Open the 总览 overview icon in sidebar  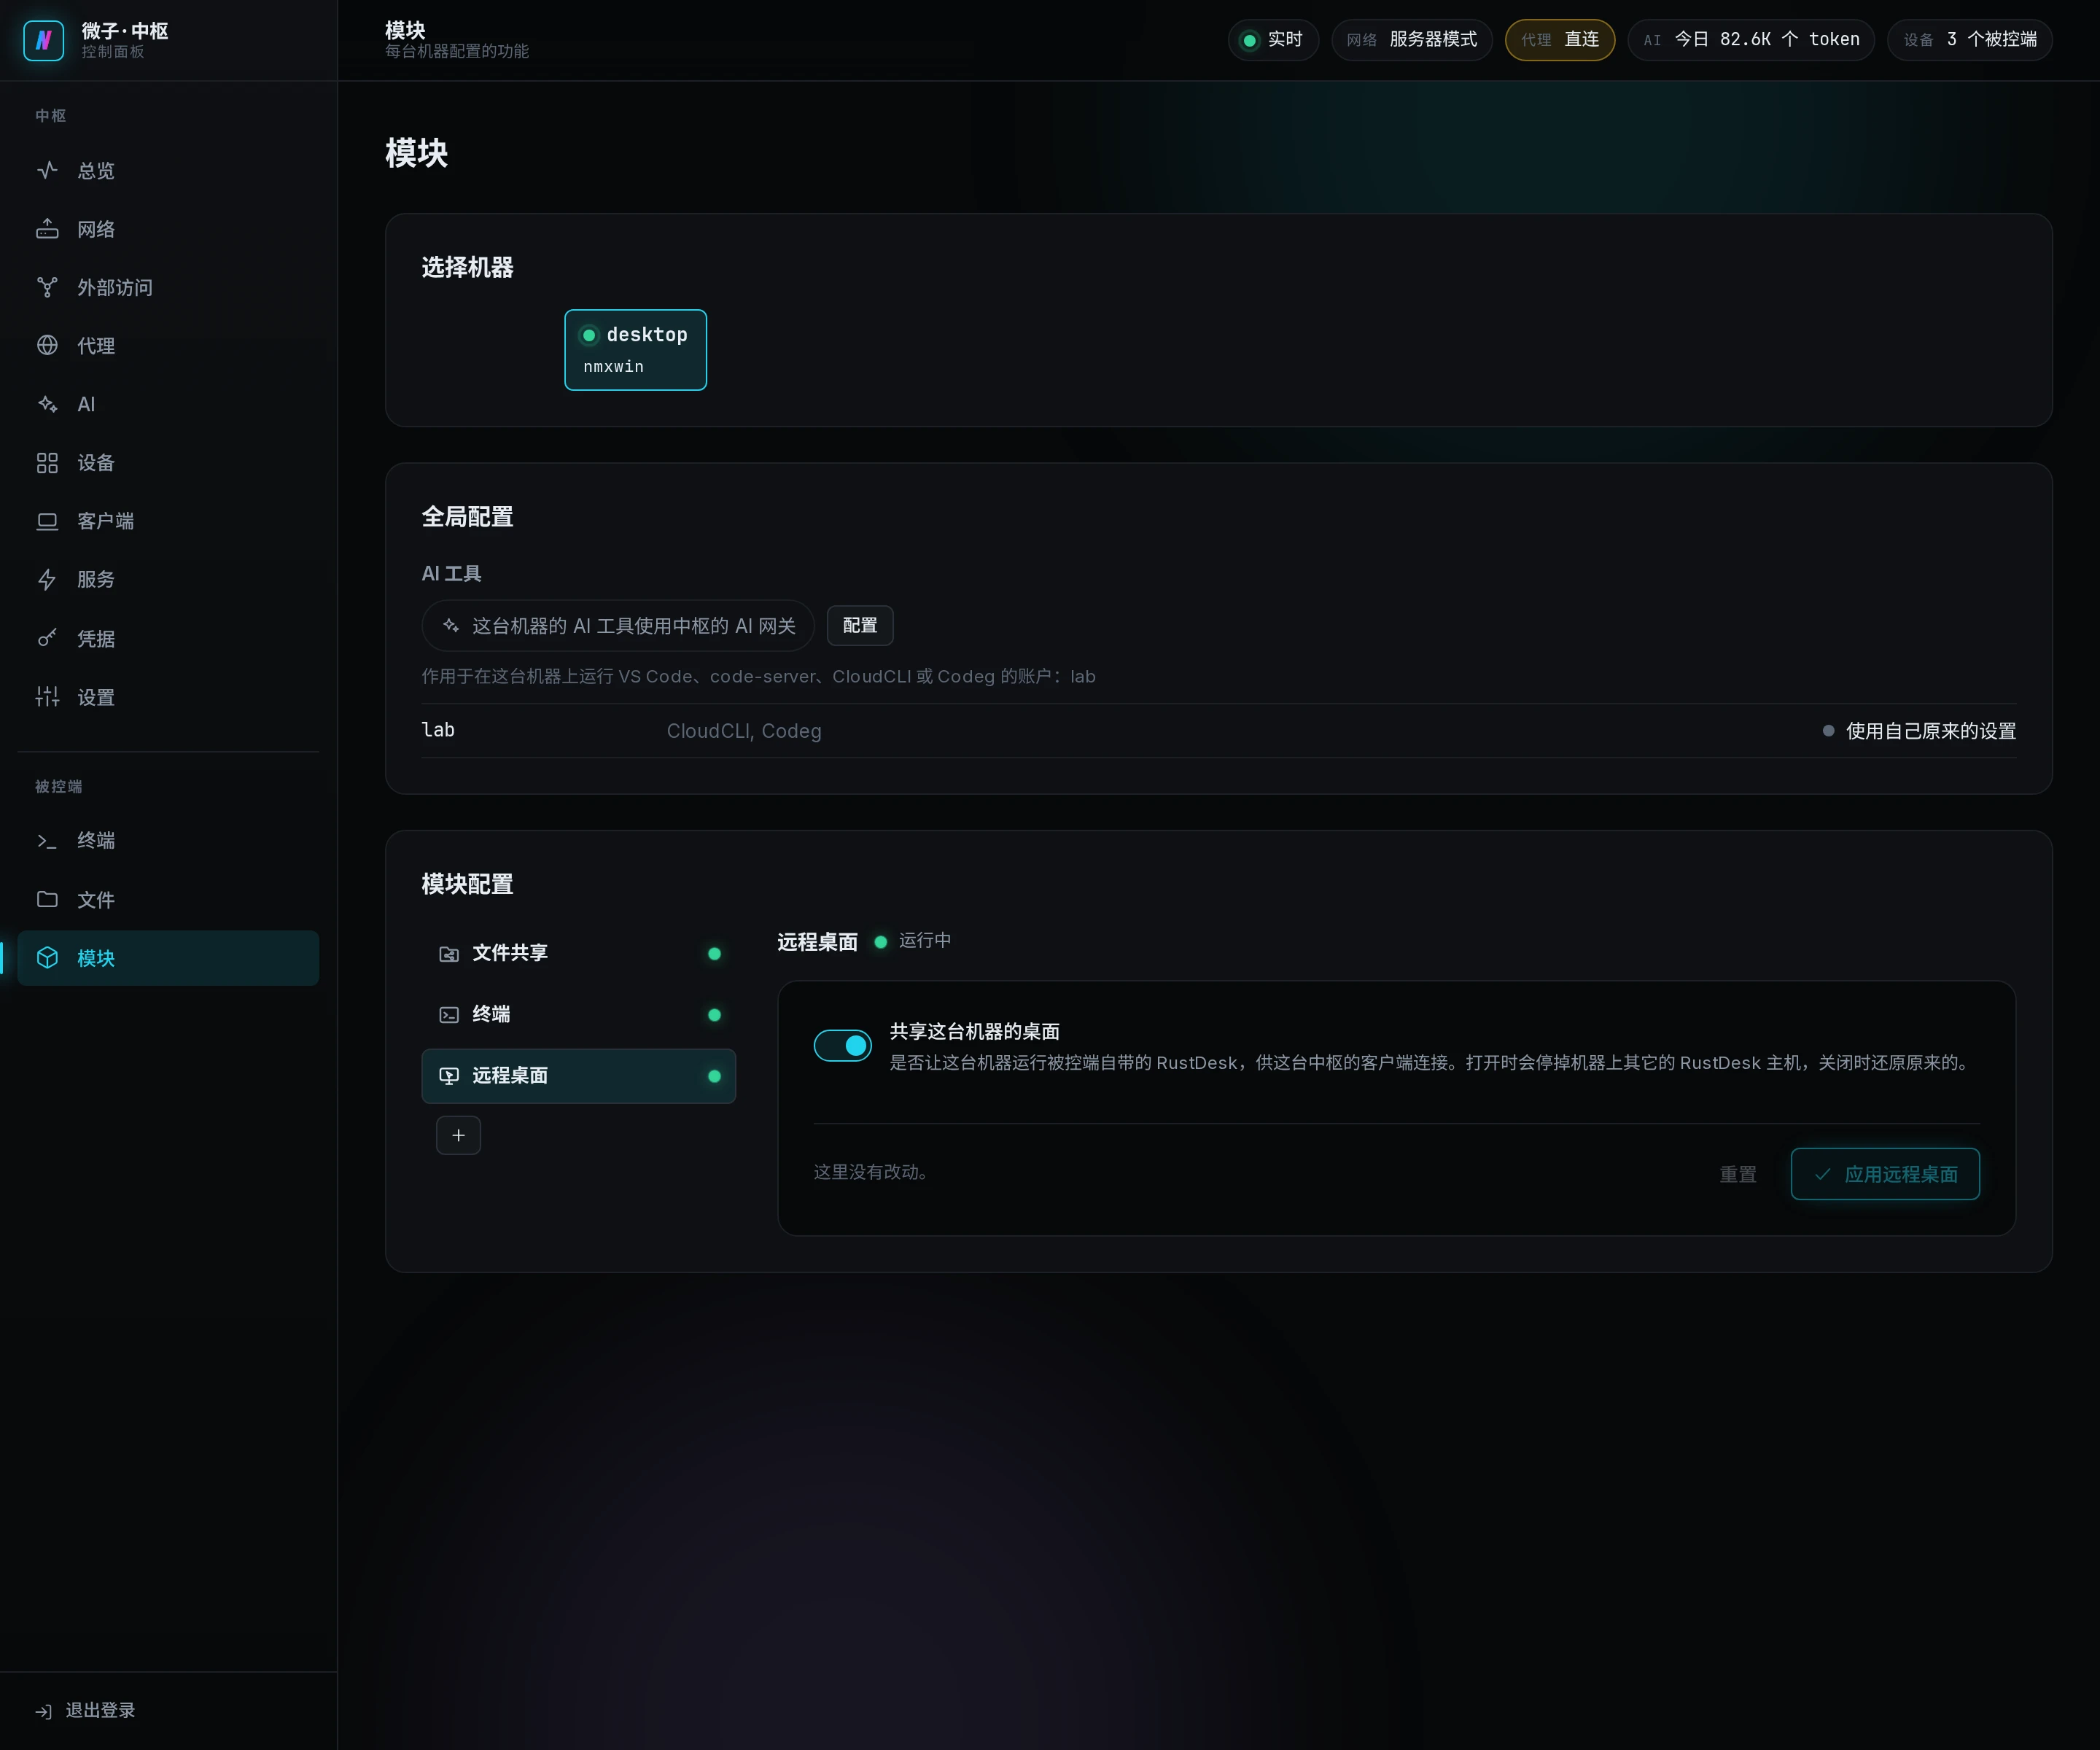pyautogui.click(x=47, y=170)
